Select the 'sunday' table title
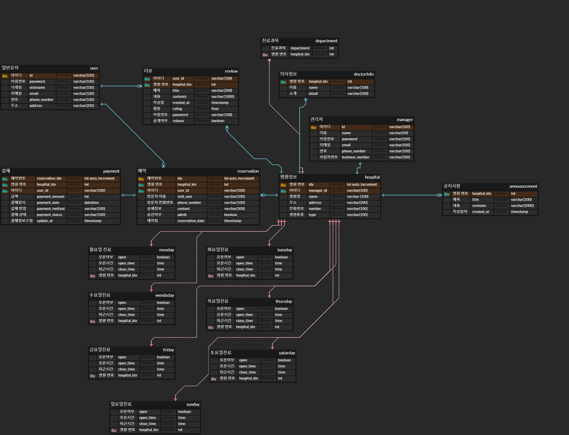The image size is (569, 435). 193,404
